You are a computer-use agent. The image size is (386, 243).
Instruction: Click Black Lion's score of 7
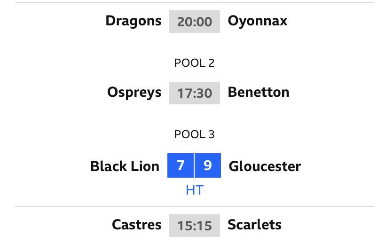(x=181, y=165)
